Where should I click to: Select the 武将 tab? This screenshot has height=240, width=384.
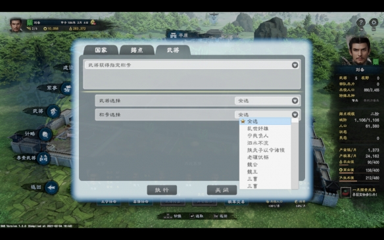[173, 50]
